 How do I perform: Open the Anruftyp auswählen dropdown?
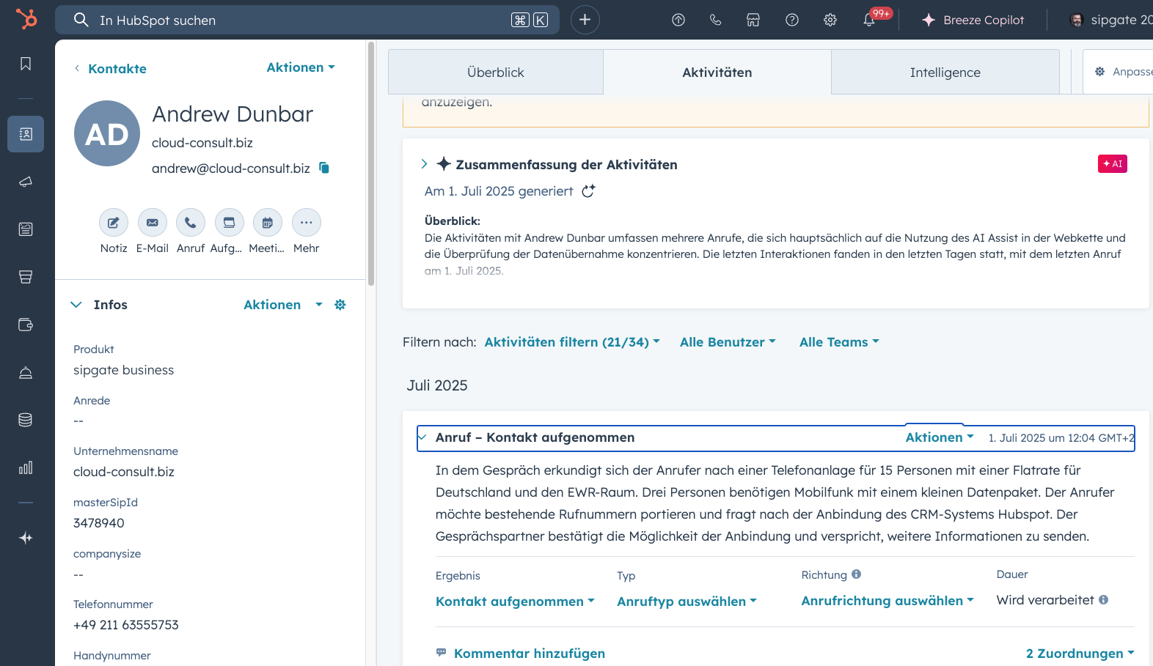tap(687, 602)
